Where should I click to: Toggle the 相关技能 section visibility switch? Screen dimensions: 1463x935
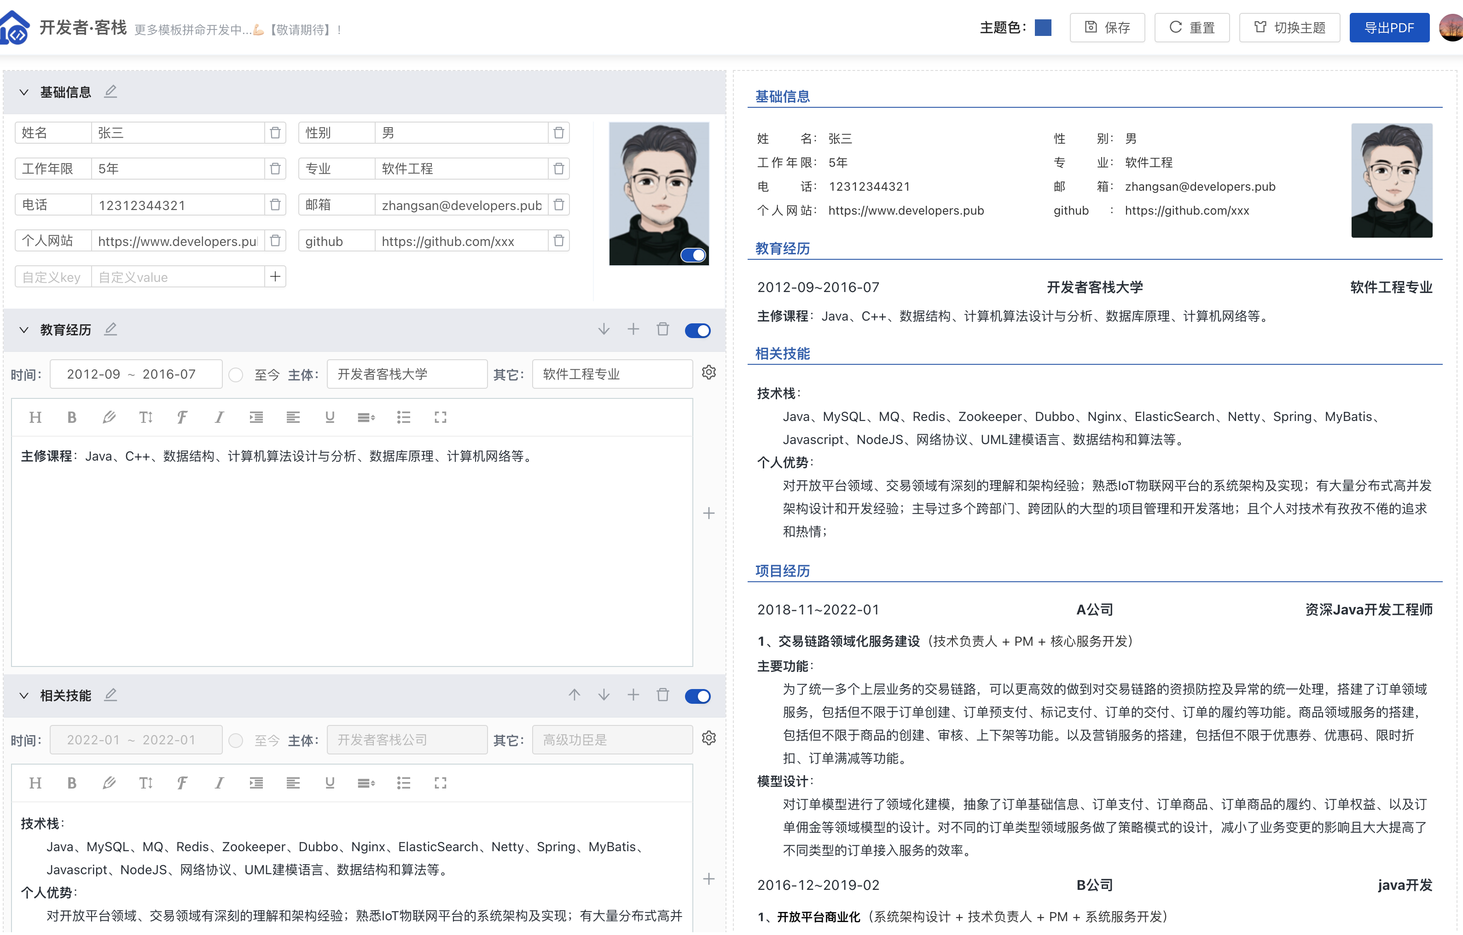tap(697, 696)
